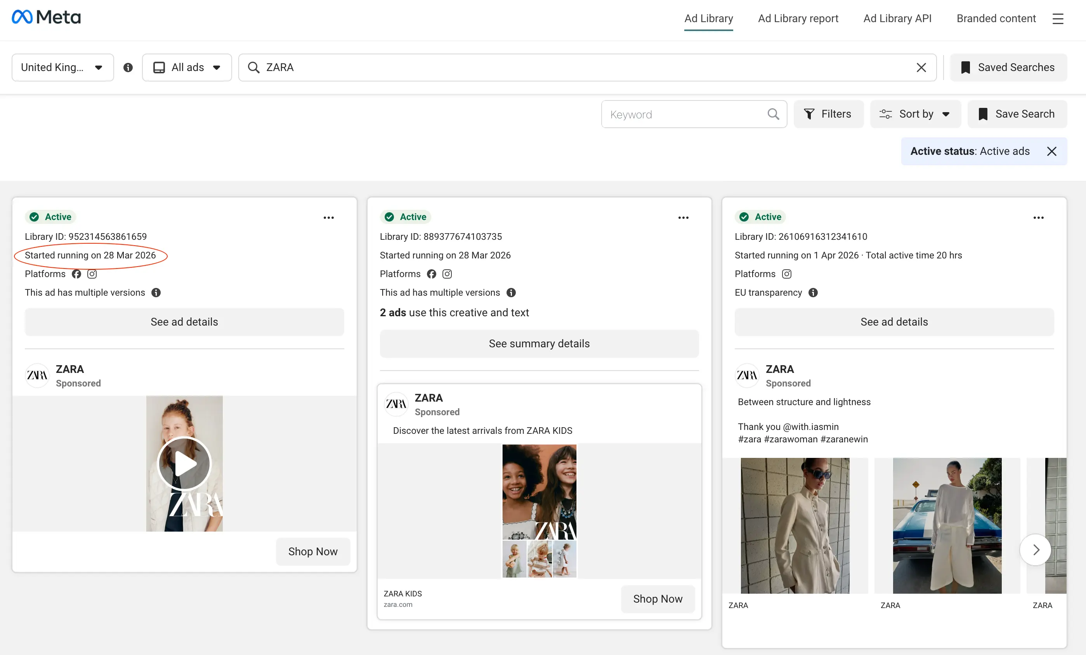Click the keyword search magnifier icon
The image size is (1086, 655).
pyautogui.click(x=773, y=114)
